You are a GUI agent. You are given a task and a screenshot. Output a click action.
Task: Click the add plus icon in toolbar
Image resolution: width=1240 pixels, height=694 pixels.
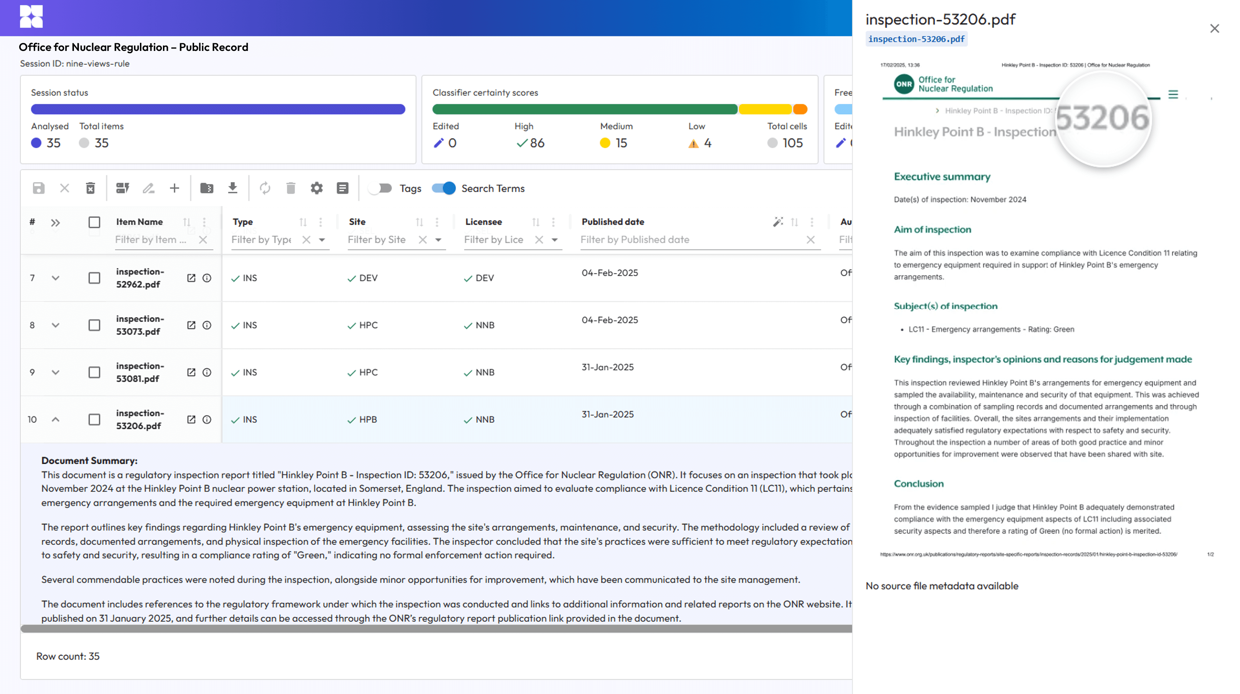(x=174, y=188)
